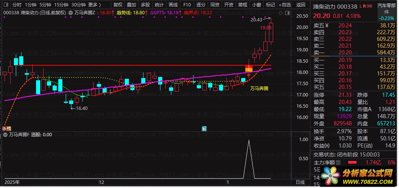Image resolution: width=399 pixels, height=188 pixels.
Task: Open the 多股 multi-stock view
Action: coord(145,5)
